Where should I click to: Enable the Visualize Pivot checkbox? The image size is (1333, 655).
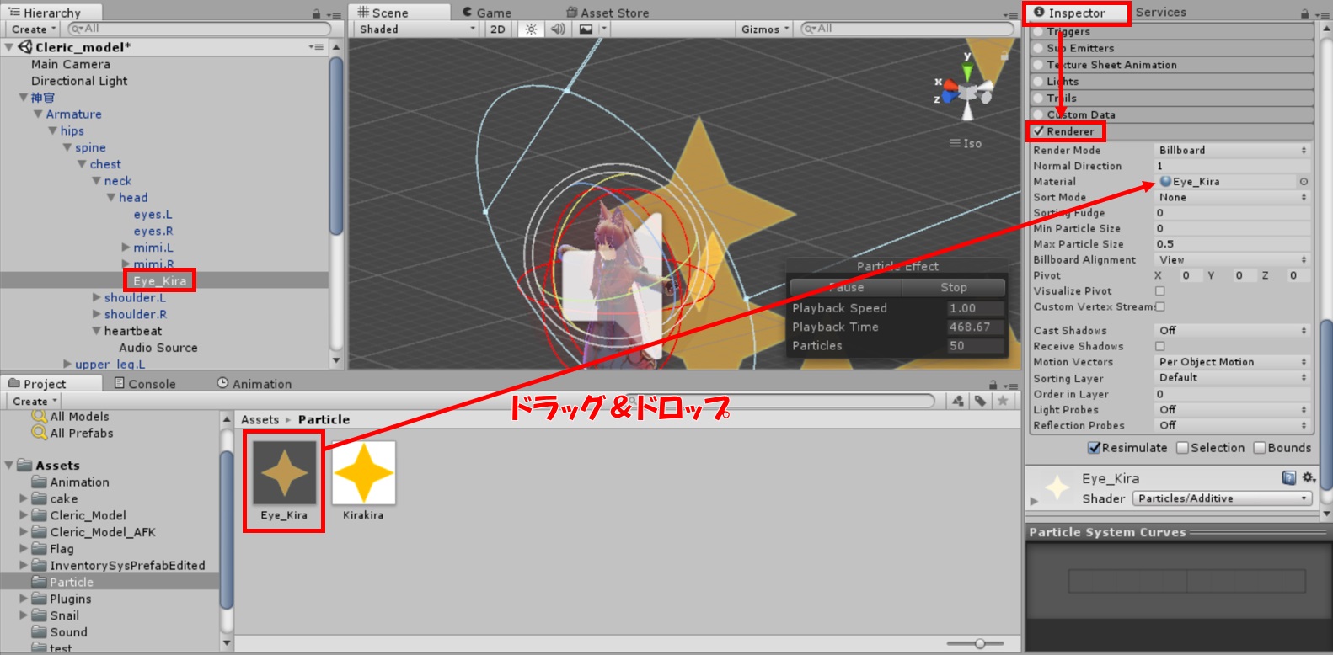(1159, 291)
